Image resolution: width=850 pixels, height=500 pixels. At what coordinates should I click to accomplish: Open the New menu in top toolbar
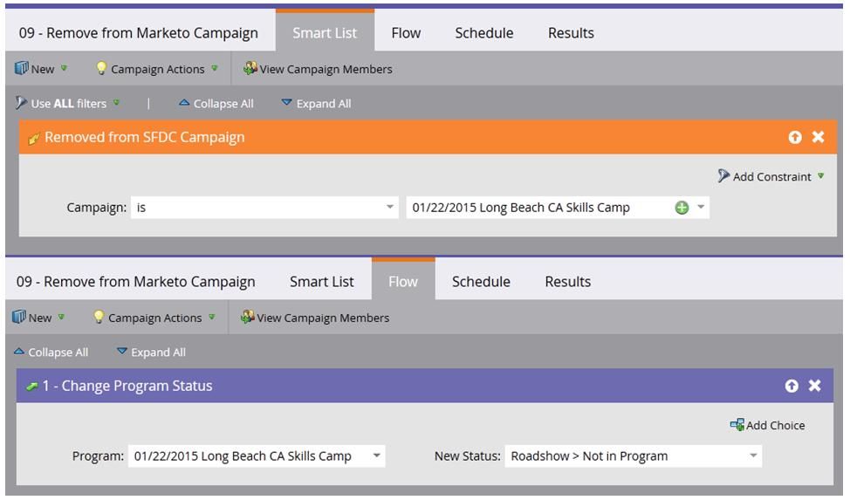41,69
